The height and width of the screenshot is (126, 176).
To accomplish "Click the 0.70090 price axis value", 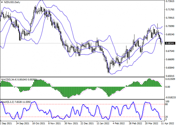I will [170, 26].
